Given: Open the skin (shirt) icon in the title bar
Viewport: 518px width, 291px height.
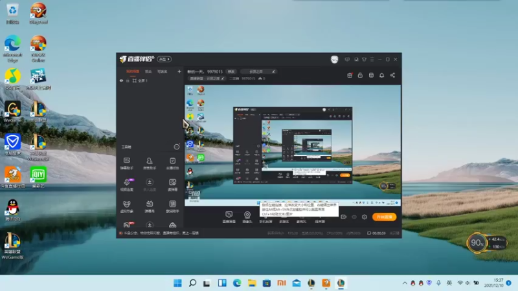Looking at the screenshot, I should click(364, 59).
